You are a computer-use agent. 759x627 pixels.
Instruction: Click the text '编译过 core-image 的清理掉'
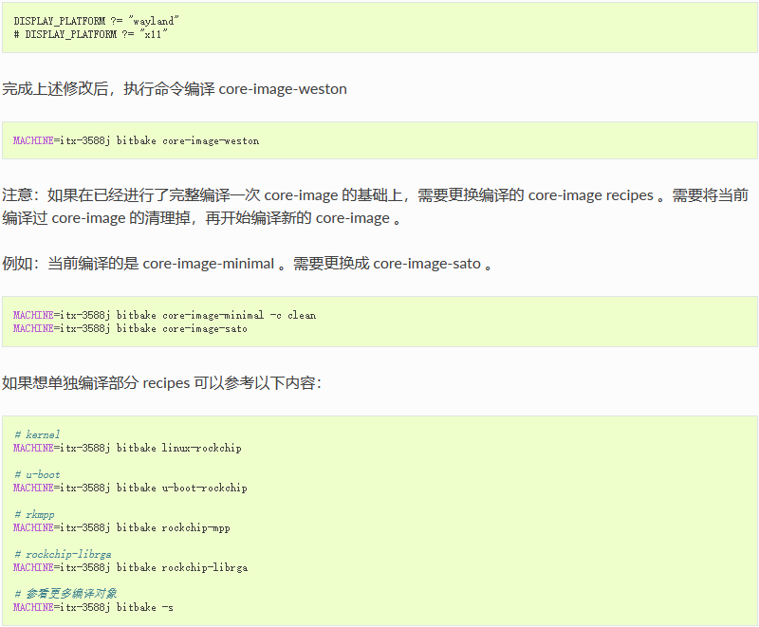[x=96, y=218]
